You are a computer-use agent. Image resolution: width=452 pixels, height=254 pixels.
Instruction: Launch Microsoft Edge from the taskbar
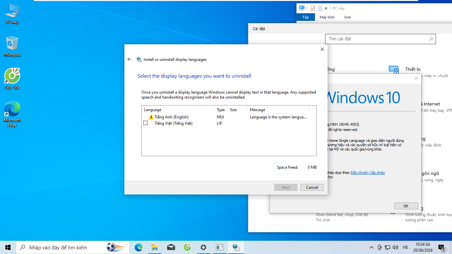(139, 247)
